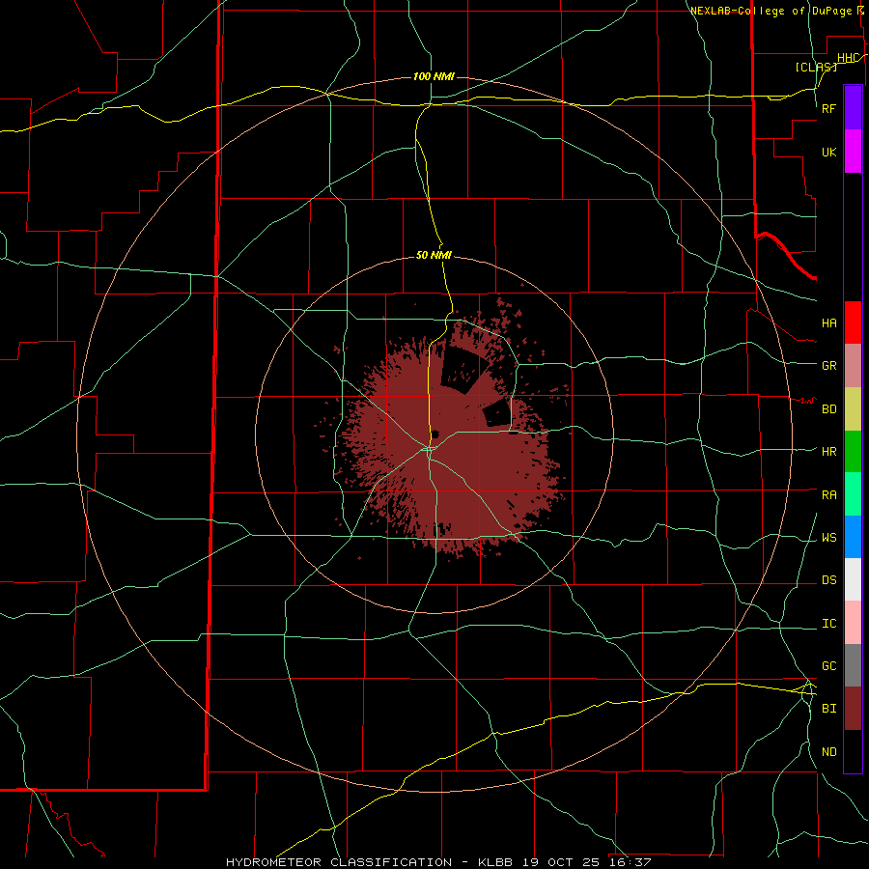Click the purple RF legend swatch
This screenshot has height=869, width=869.
(x=853, y=108)
